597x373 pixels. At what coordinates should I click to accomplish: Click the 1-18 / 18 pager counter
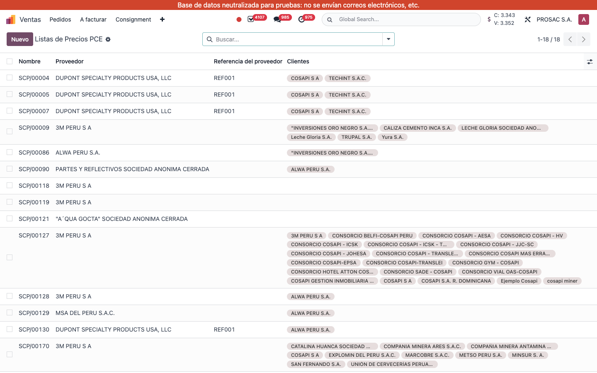[548, 39]
